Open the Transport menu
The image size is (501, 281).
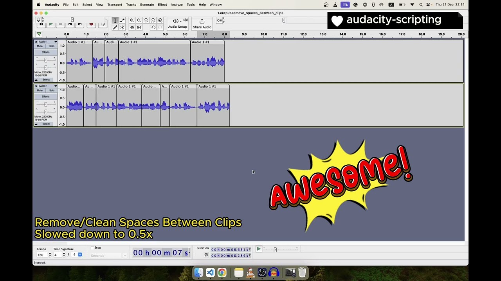click(x=115, y=5)
